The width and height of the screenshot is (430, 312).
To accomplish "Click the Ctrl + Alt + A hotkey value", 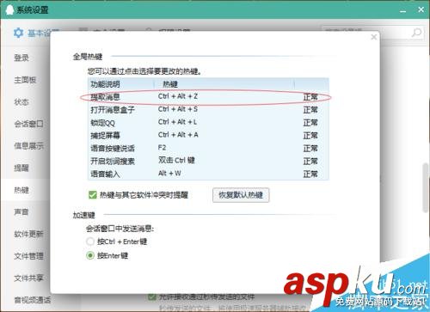I will [178, 135].
